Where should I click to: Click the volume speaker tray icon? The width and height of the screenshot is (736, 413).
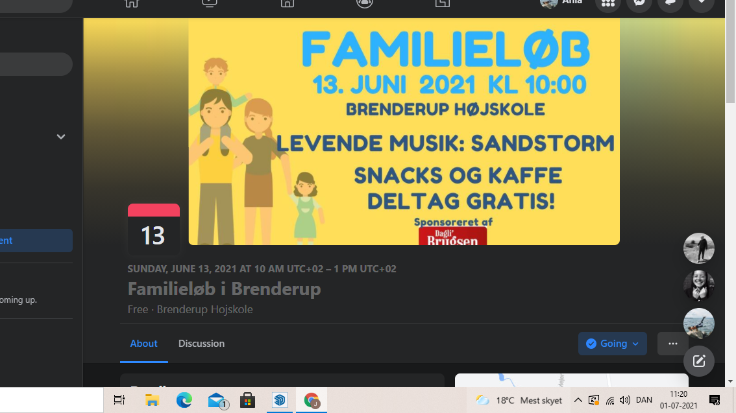pos(625,400)
